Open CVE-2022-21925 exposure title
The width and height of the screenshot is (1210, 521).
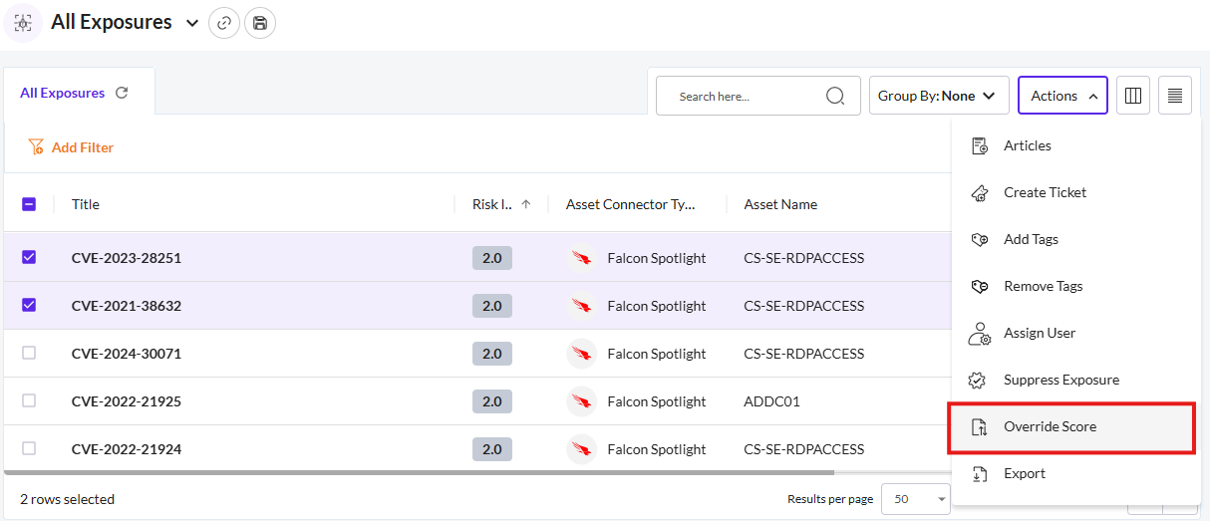point(127,401)
